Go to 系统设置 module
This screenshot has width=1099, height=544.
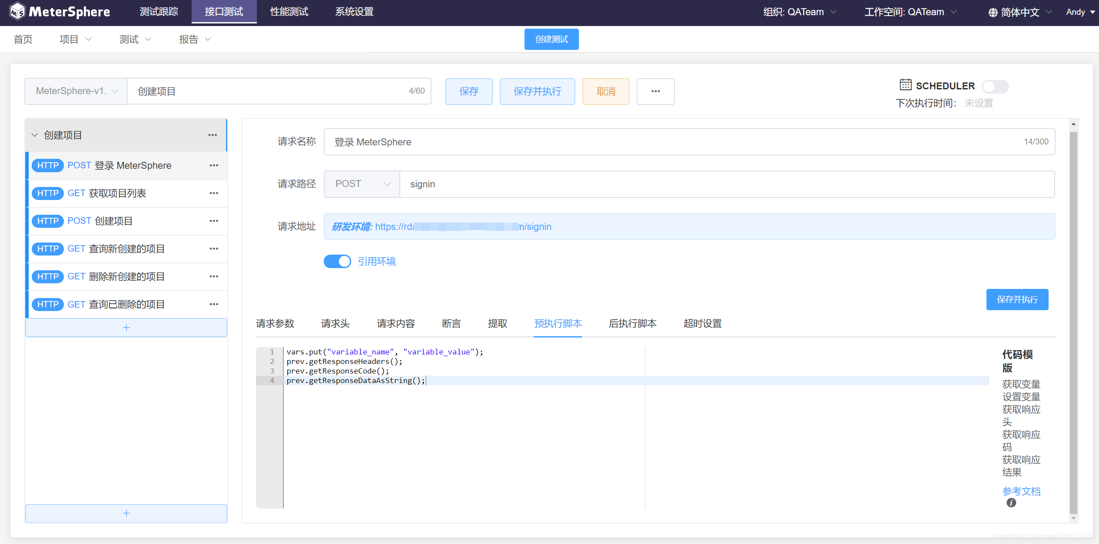[354, 12]
